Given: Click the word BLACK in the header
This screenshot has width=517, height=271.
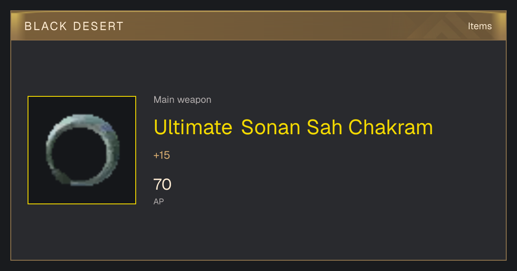Looking at the screenshot, I should point(46,26).
